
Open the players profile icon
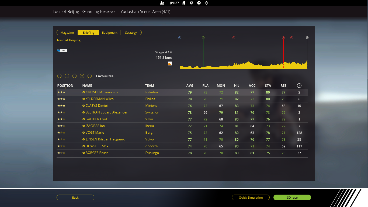coord(162,3)
